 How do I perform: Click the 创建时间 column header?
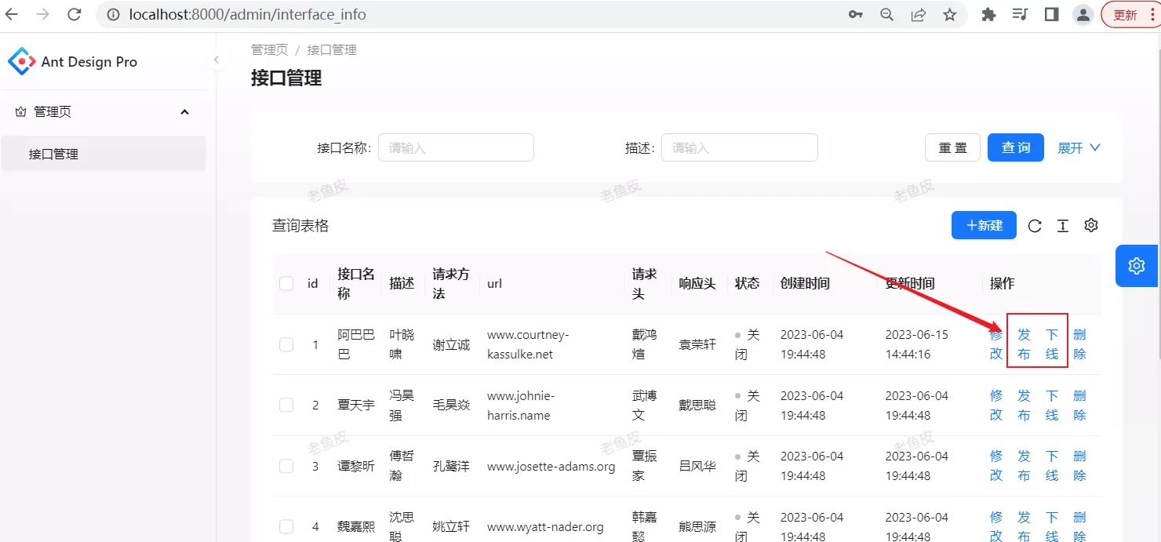(x=805, y=283)
